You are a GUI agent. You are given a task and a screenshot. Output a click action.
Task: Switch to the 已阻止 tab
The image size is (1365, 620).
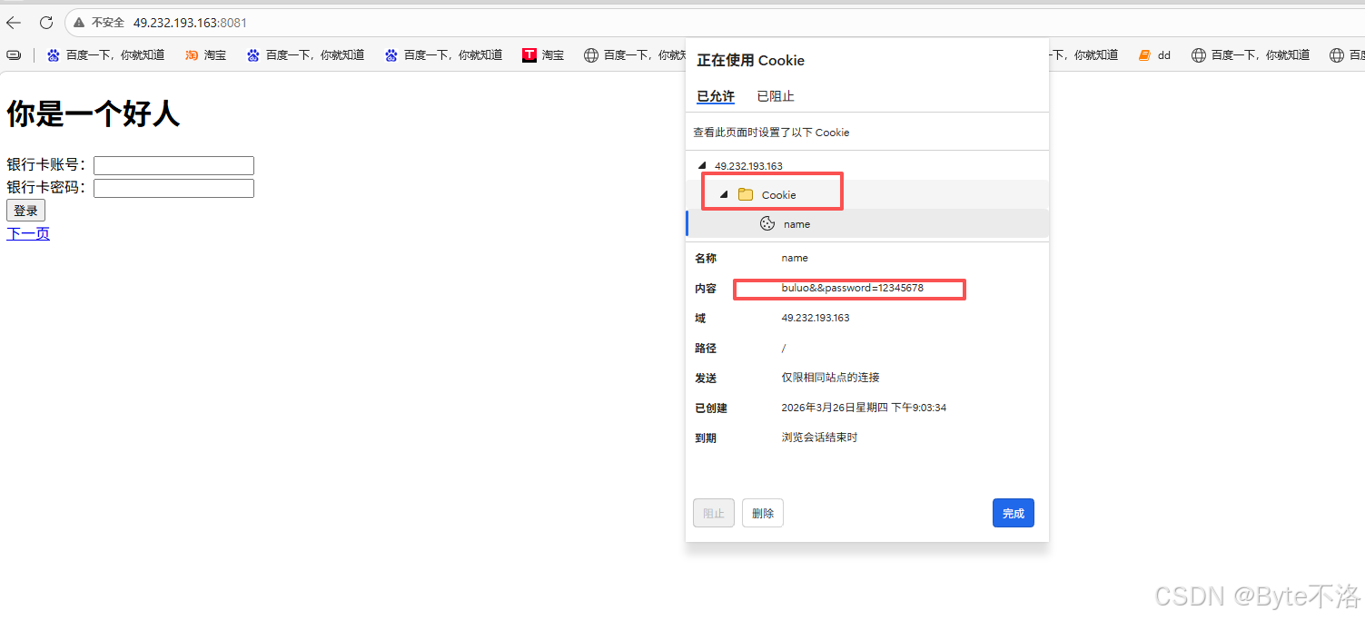pyautogui.click(x=776, y=96)
